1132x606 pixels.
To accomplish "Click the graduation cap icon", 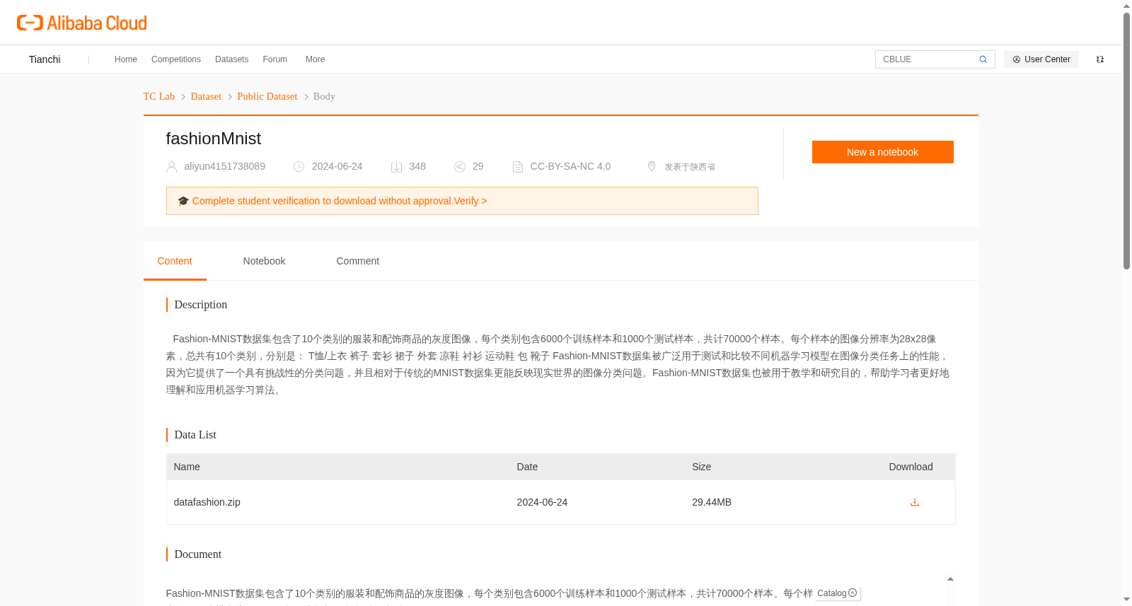I will pyautogui.click(x=183, y=201).
